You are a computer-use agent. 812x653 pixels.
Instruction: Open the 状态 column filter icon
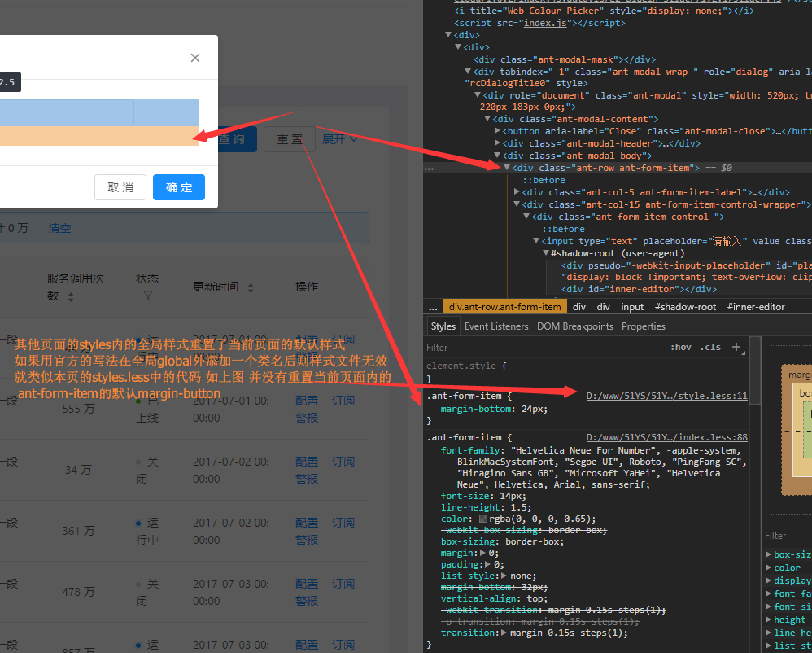[x=147, y=296]
